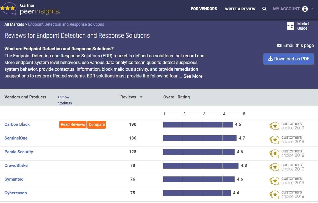The image size is (318, 203).
Task: Click Cybereason customers' choice 2019 badge
Action: point(287,194)
